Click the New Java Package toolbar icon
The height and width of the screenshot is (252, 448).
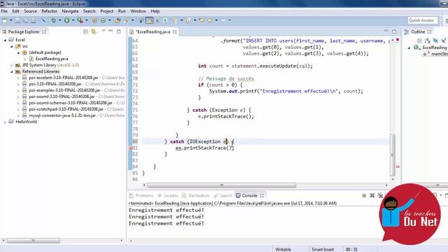pyautogui.click(x=94, y=20)
